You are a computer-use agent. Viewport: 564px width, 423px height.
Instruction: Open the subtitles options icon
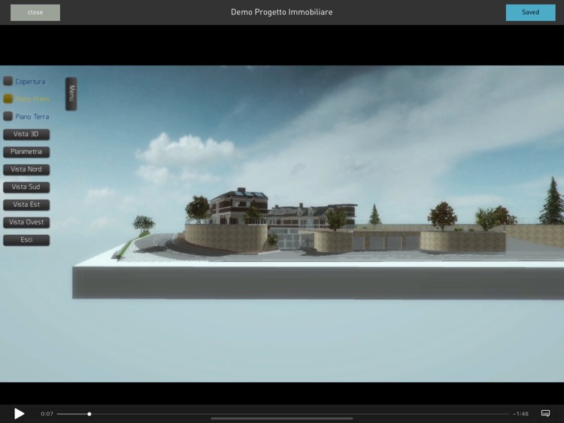click(545, 413)
